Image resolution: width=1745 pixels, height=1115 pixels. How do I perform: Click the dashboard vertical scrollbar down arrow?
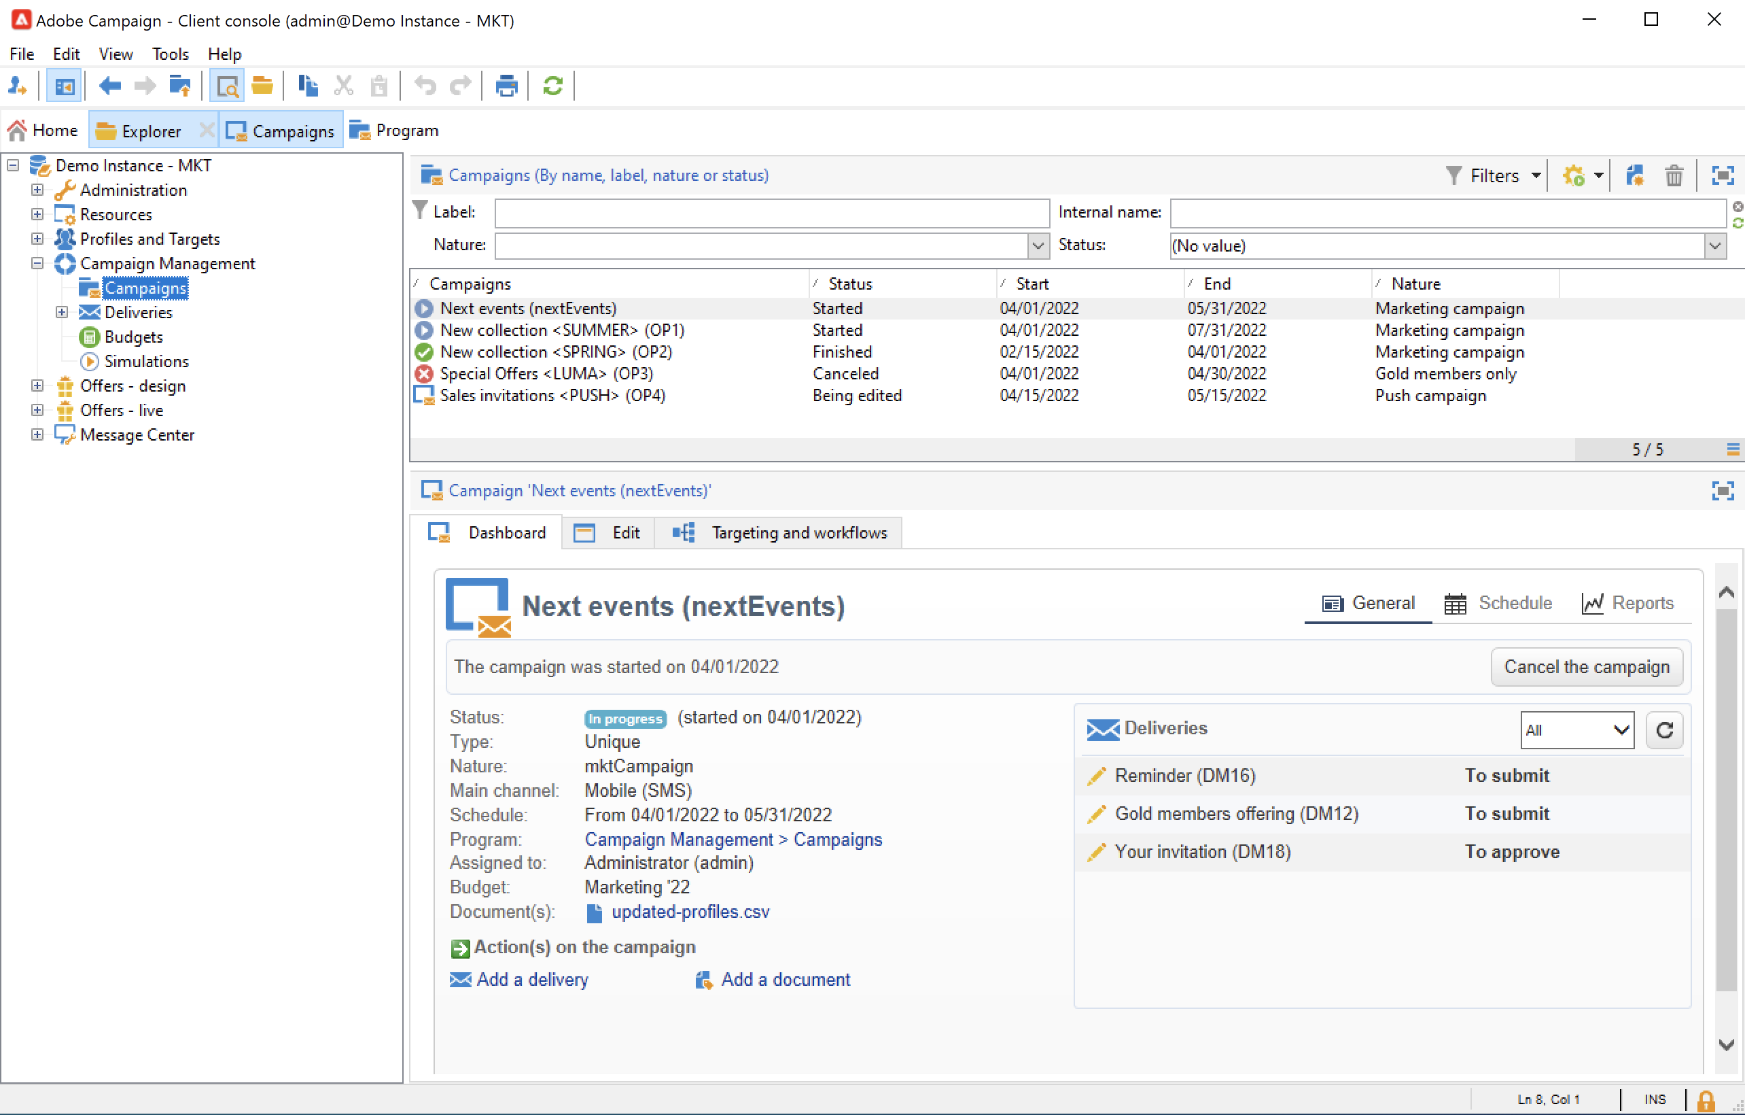click(x=1726, y=1045)
